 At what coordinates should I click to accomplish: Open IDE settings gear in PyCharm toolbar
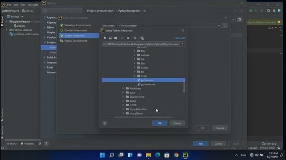pos(274,11)
